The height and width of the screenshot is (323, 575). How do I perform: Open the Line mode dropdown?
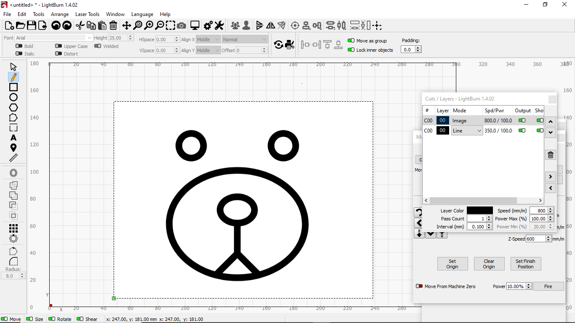pyautogui.click(x=467, y=131)
